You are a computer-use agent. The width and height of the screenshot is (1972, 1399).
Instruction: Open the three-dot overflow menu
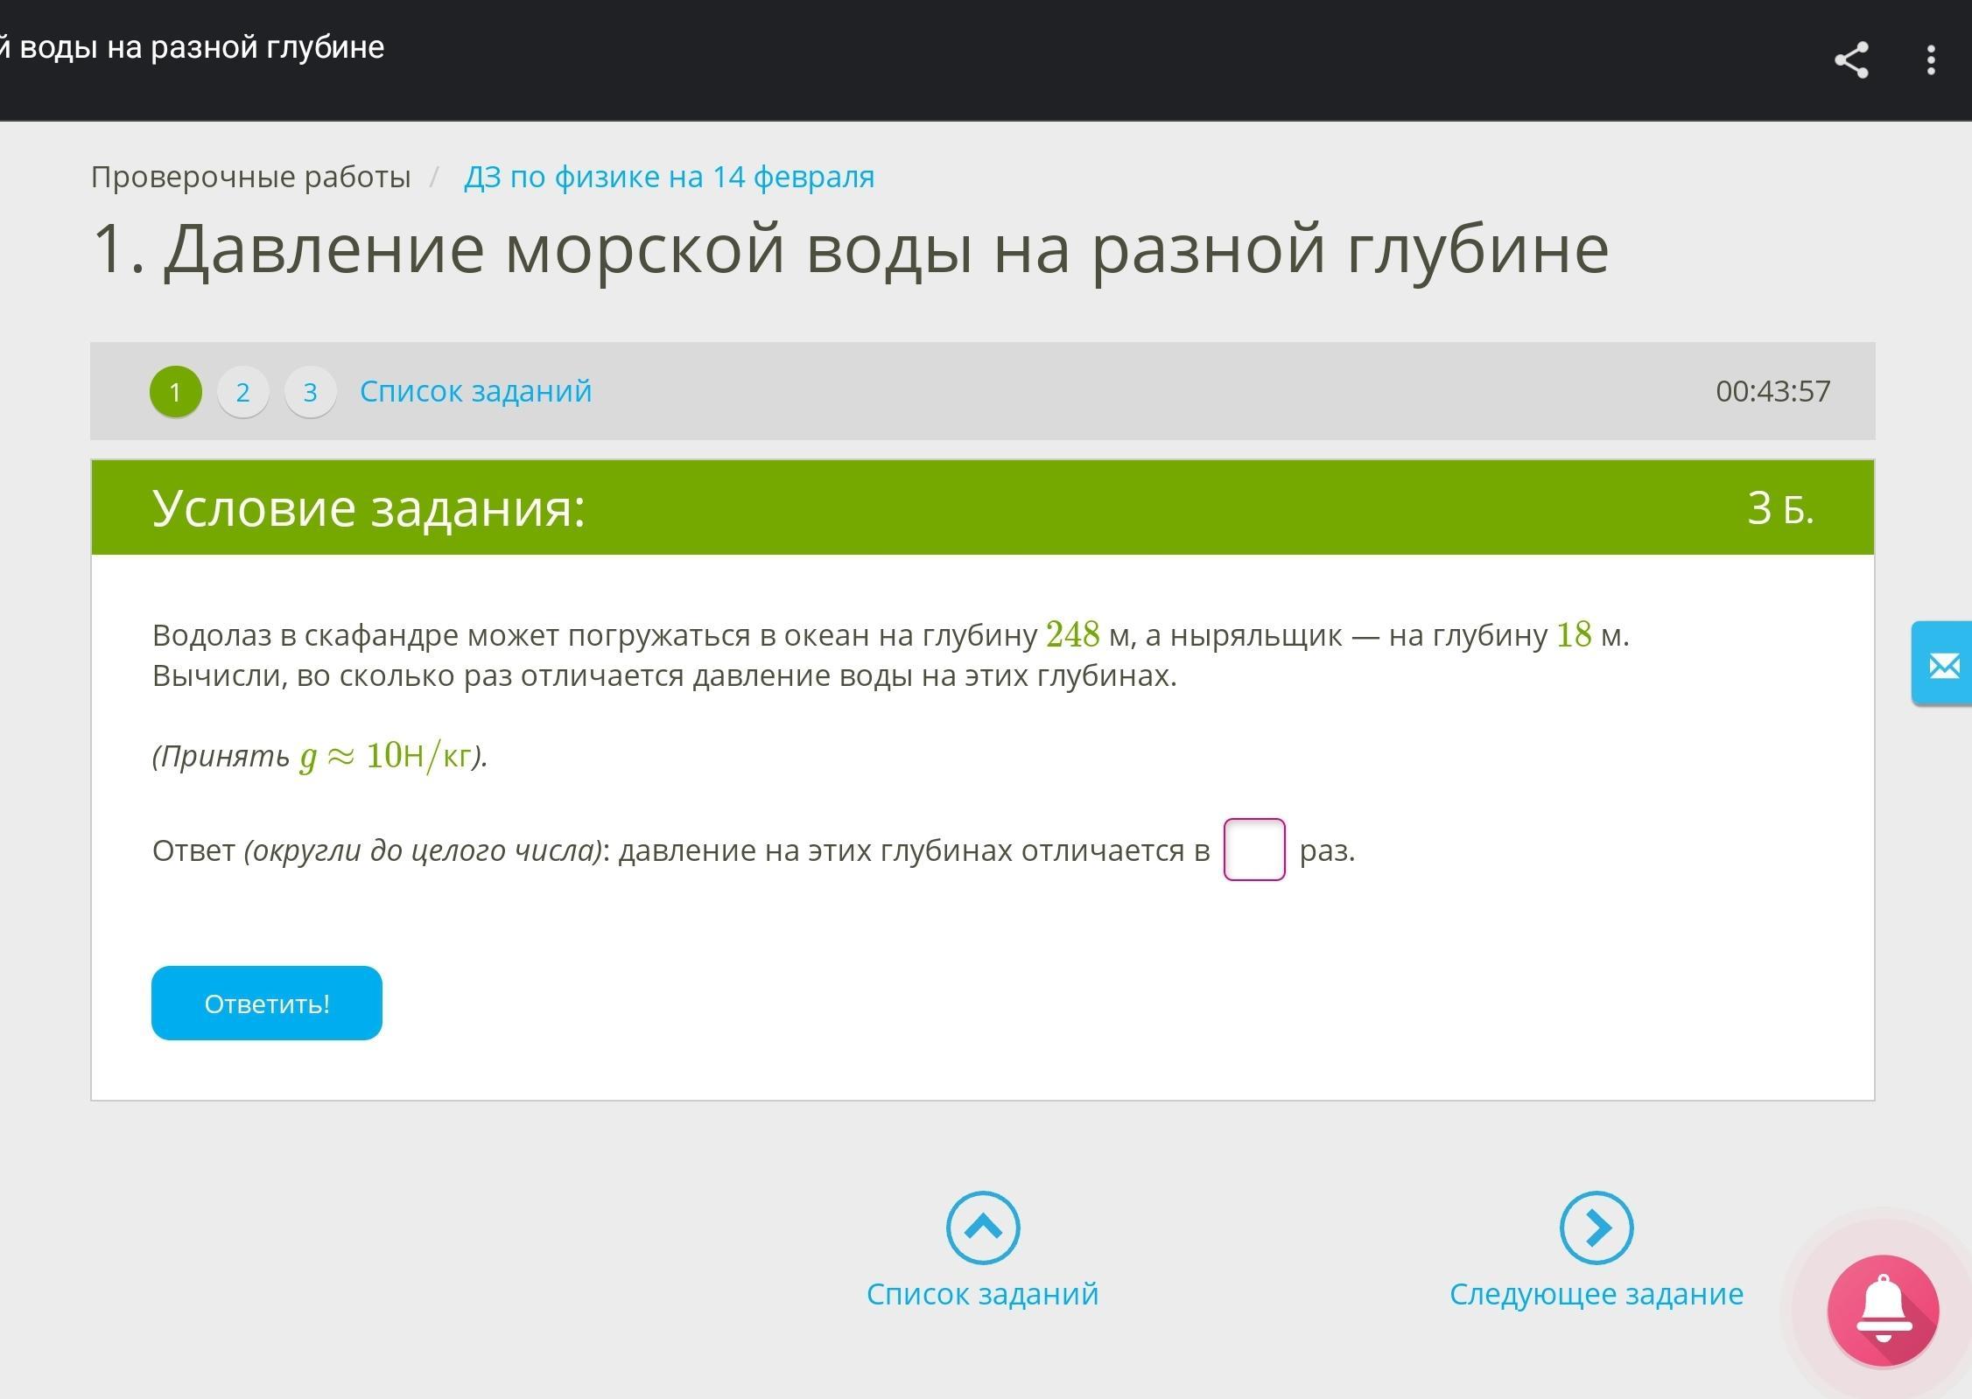[x=1930, y=60]
